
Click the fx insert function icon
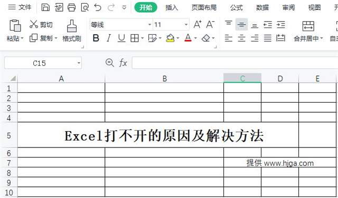coord(123,63)
